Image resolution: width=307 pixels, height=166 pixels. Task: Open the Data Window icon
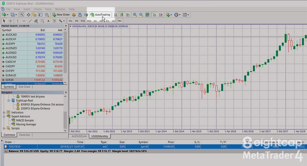[28, 15]
